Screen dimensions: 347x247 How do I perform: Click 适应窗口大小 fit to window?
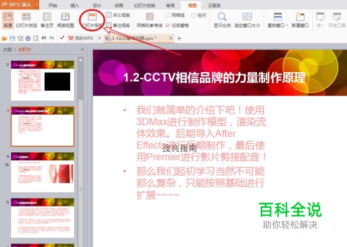point(247,20)
